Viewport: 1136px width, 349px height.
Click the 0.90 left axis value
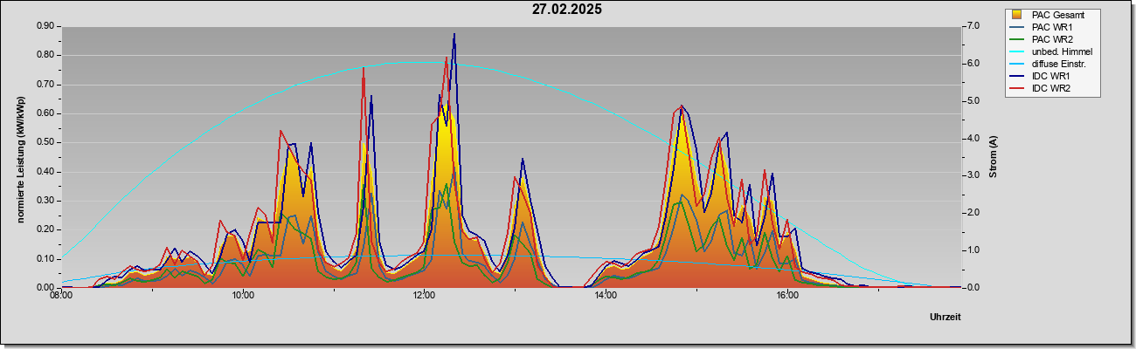click(45, 26)
